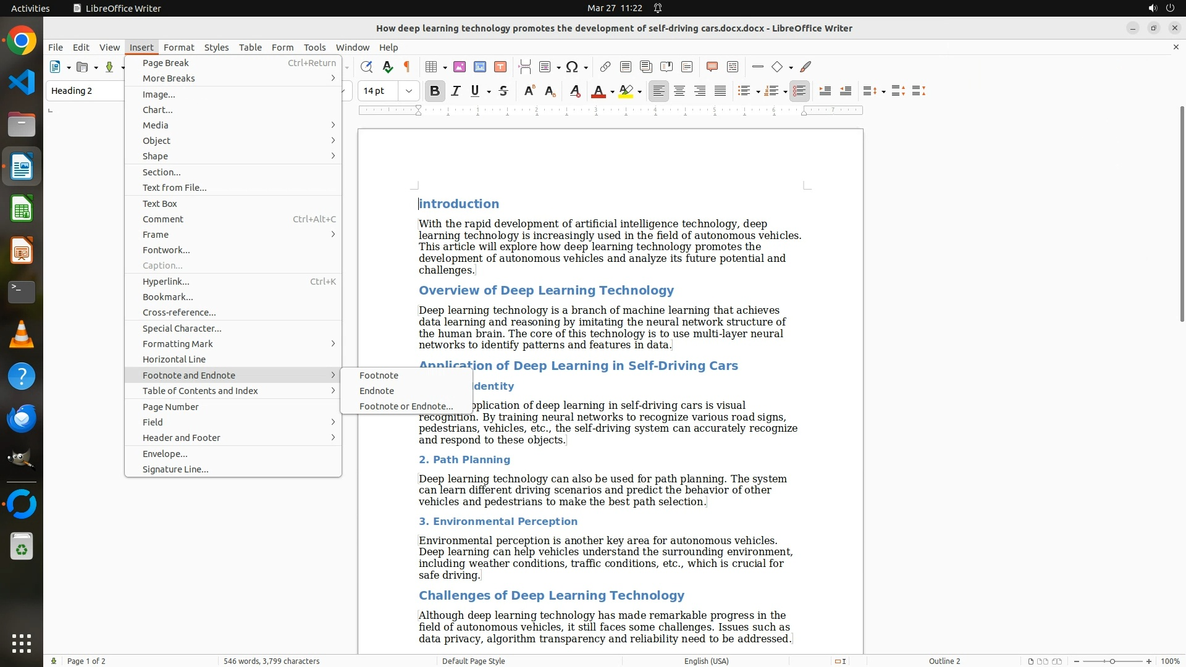Choose Footnote or Endnote... option
This screenshot has width=1186, height=667.
(406, 406)
